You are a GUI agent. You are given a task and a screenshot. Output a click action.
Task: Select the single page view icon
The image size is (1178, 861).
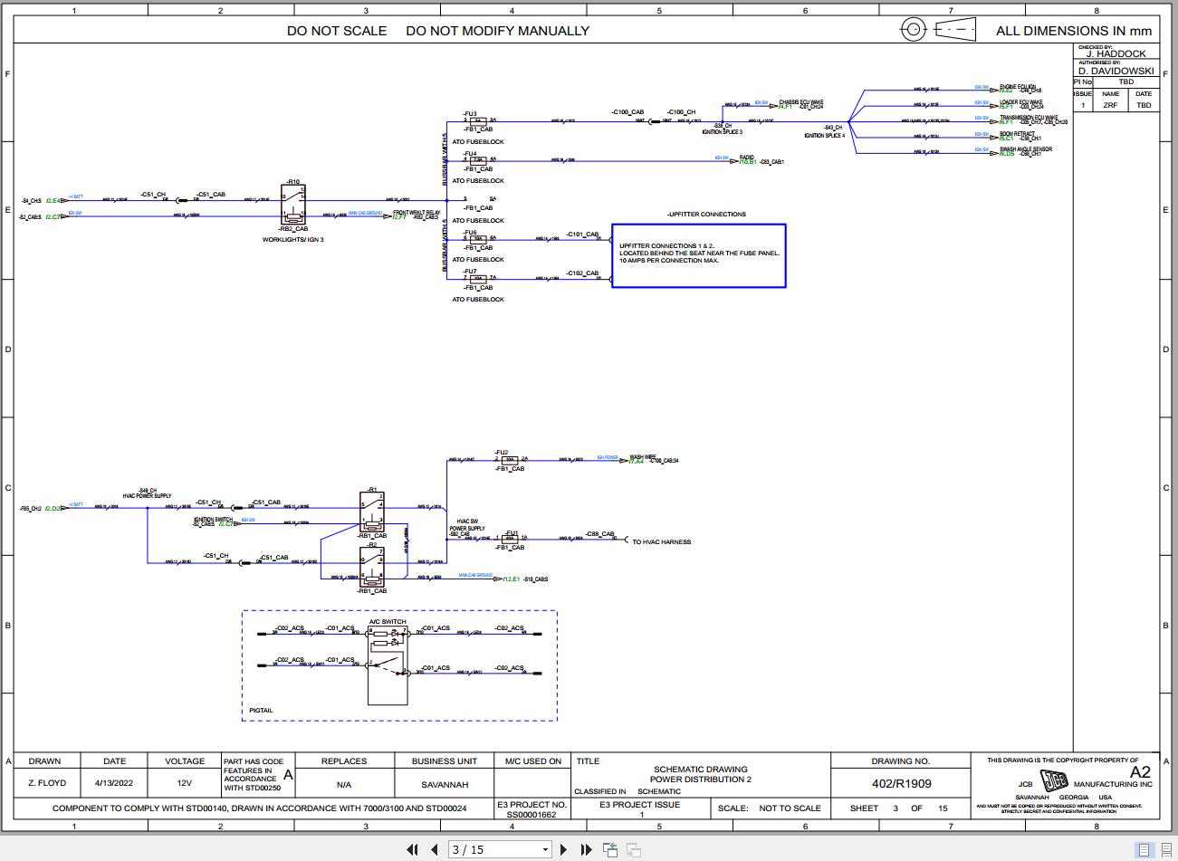1144,850
